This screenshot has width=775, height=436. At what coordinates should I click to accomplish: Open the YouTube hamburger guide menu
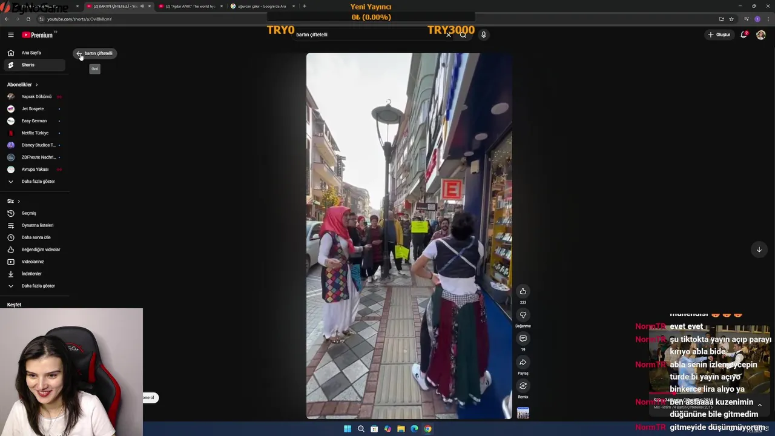click(10, 35)
